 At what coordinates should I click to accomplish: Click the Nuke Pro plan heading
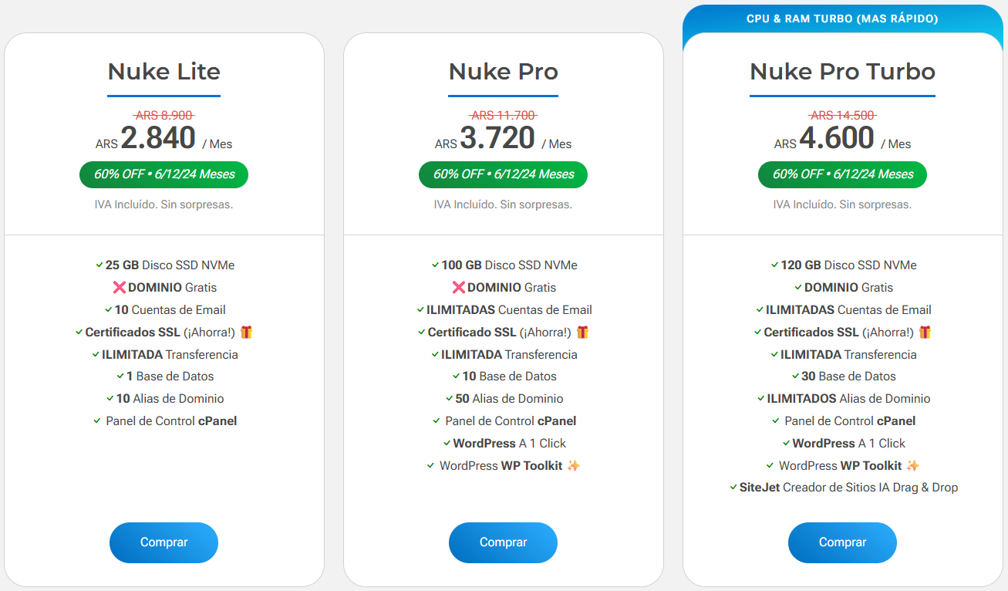(504, 72)
